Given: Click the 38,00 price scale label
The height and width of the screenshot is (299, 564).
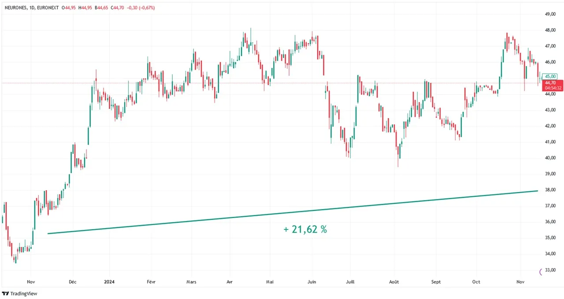Looking at the screenshot, I should point(550,190).
